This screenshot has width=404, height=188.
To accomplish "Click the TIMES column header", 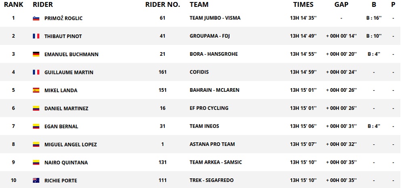I will (303, 5).
